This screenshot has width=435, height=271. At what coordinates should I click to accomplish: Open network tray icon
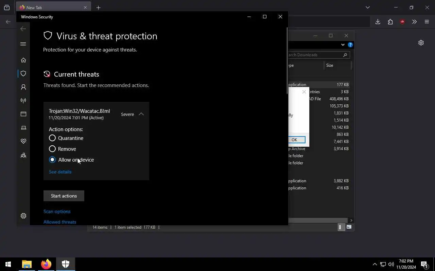pyautogui.click(x=383, y=264)
